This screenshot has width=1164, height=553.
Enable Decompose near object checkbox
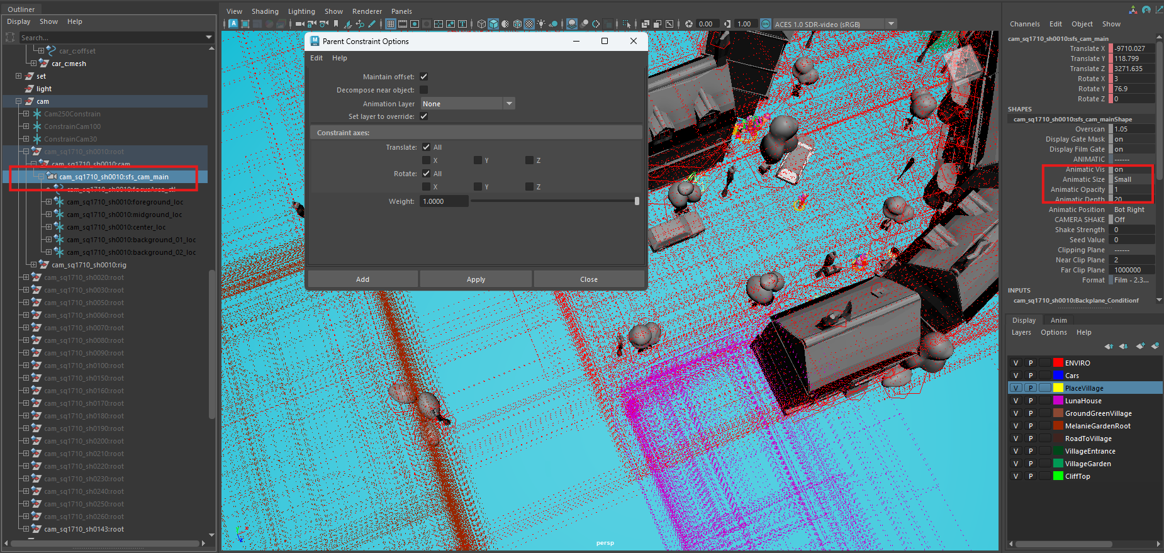tap(424, 90)
